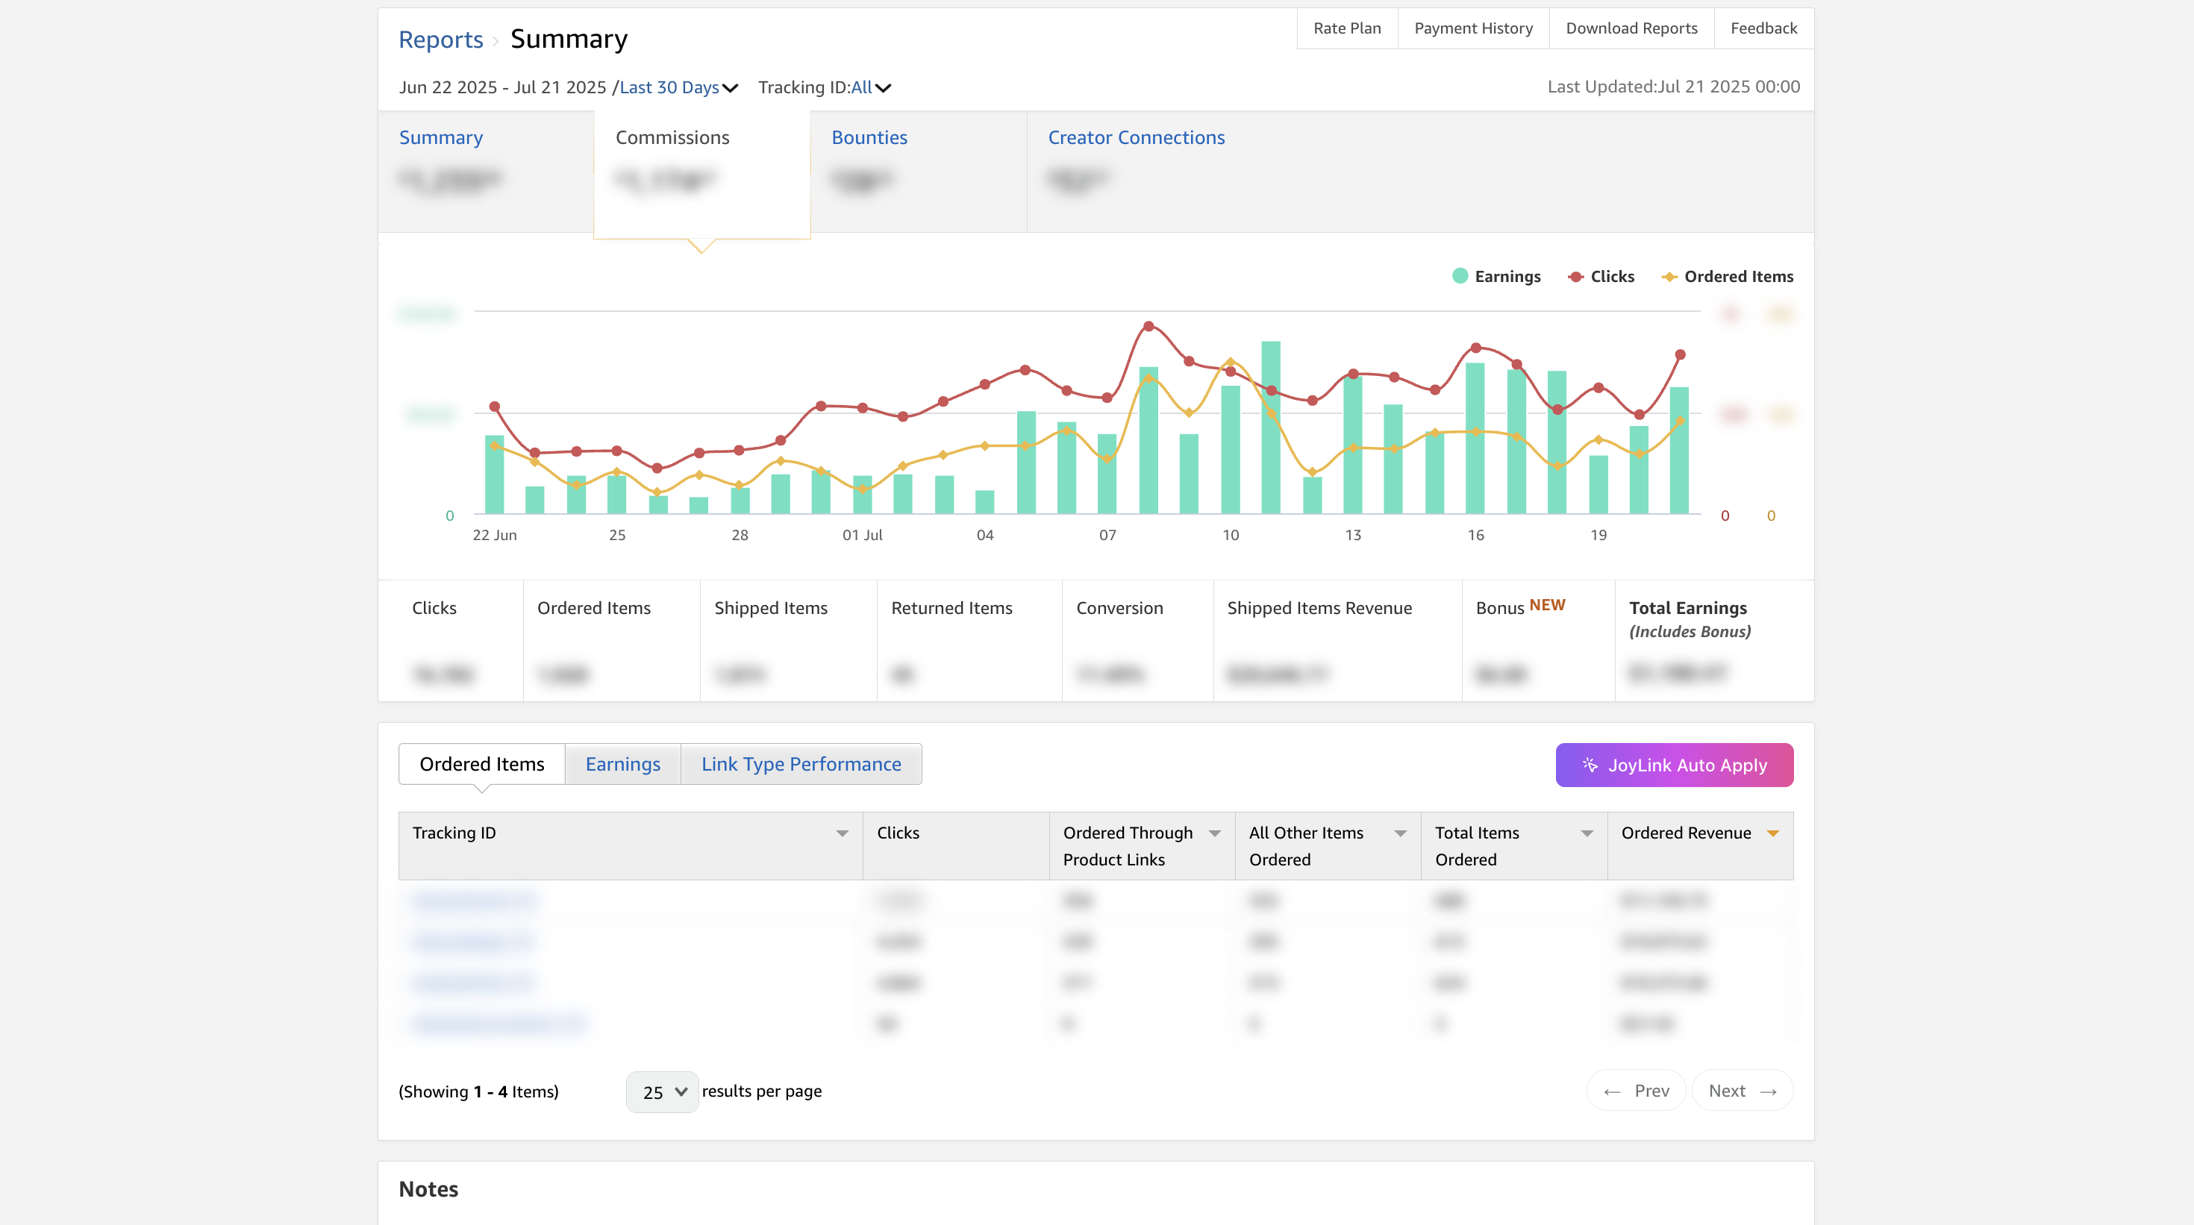Open Payment History
This screenshot has width=2194, height=1225.
coord(1472,28)
